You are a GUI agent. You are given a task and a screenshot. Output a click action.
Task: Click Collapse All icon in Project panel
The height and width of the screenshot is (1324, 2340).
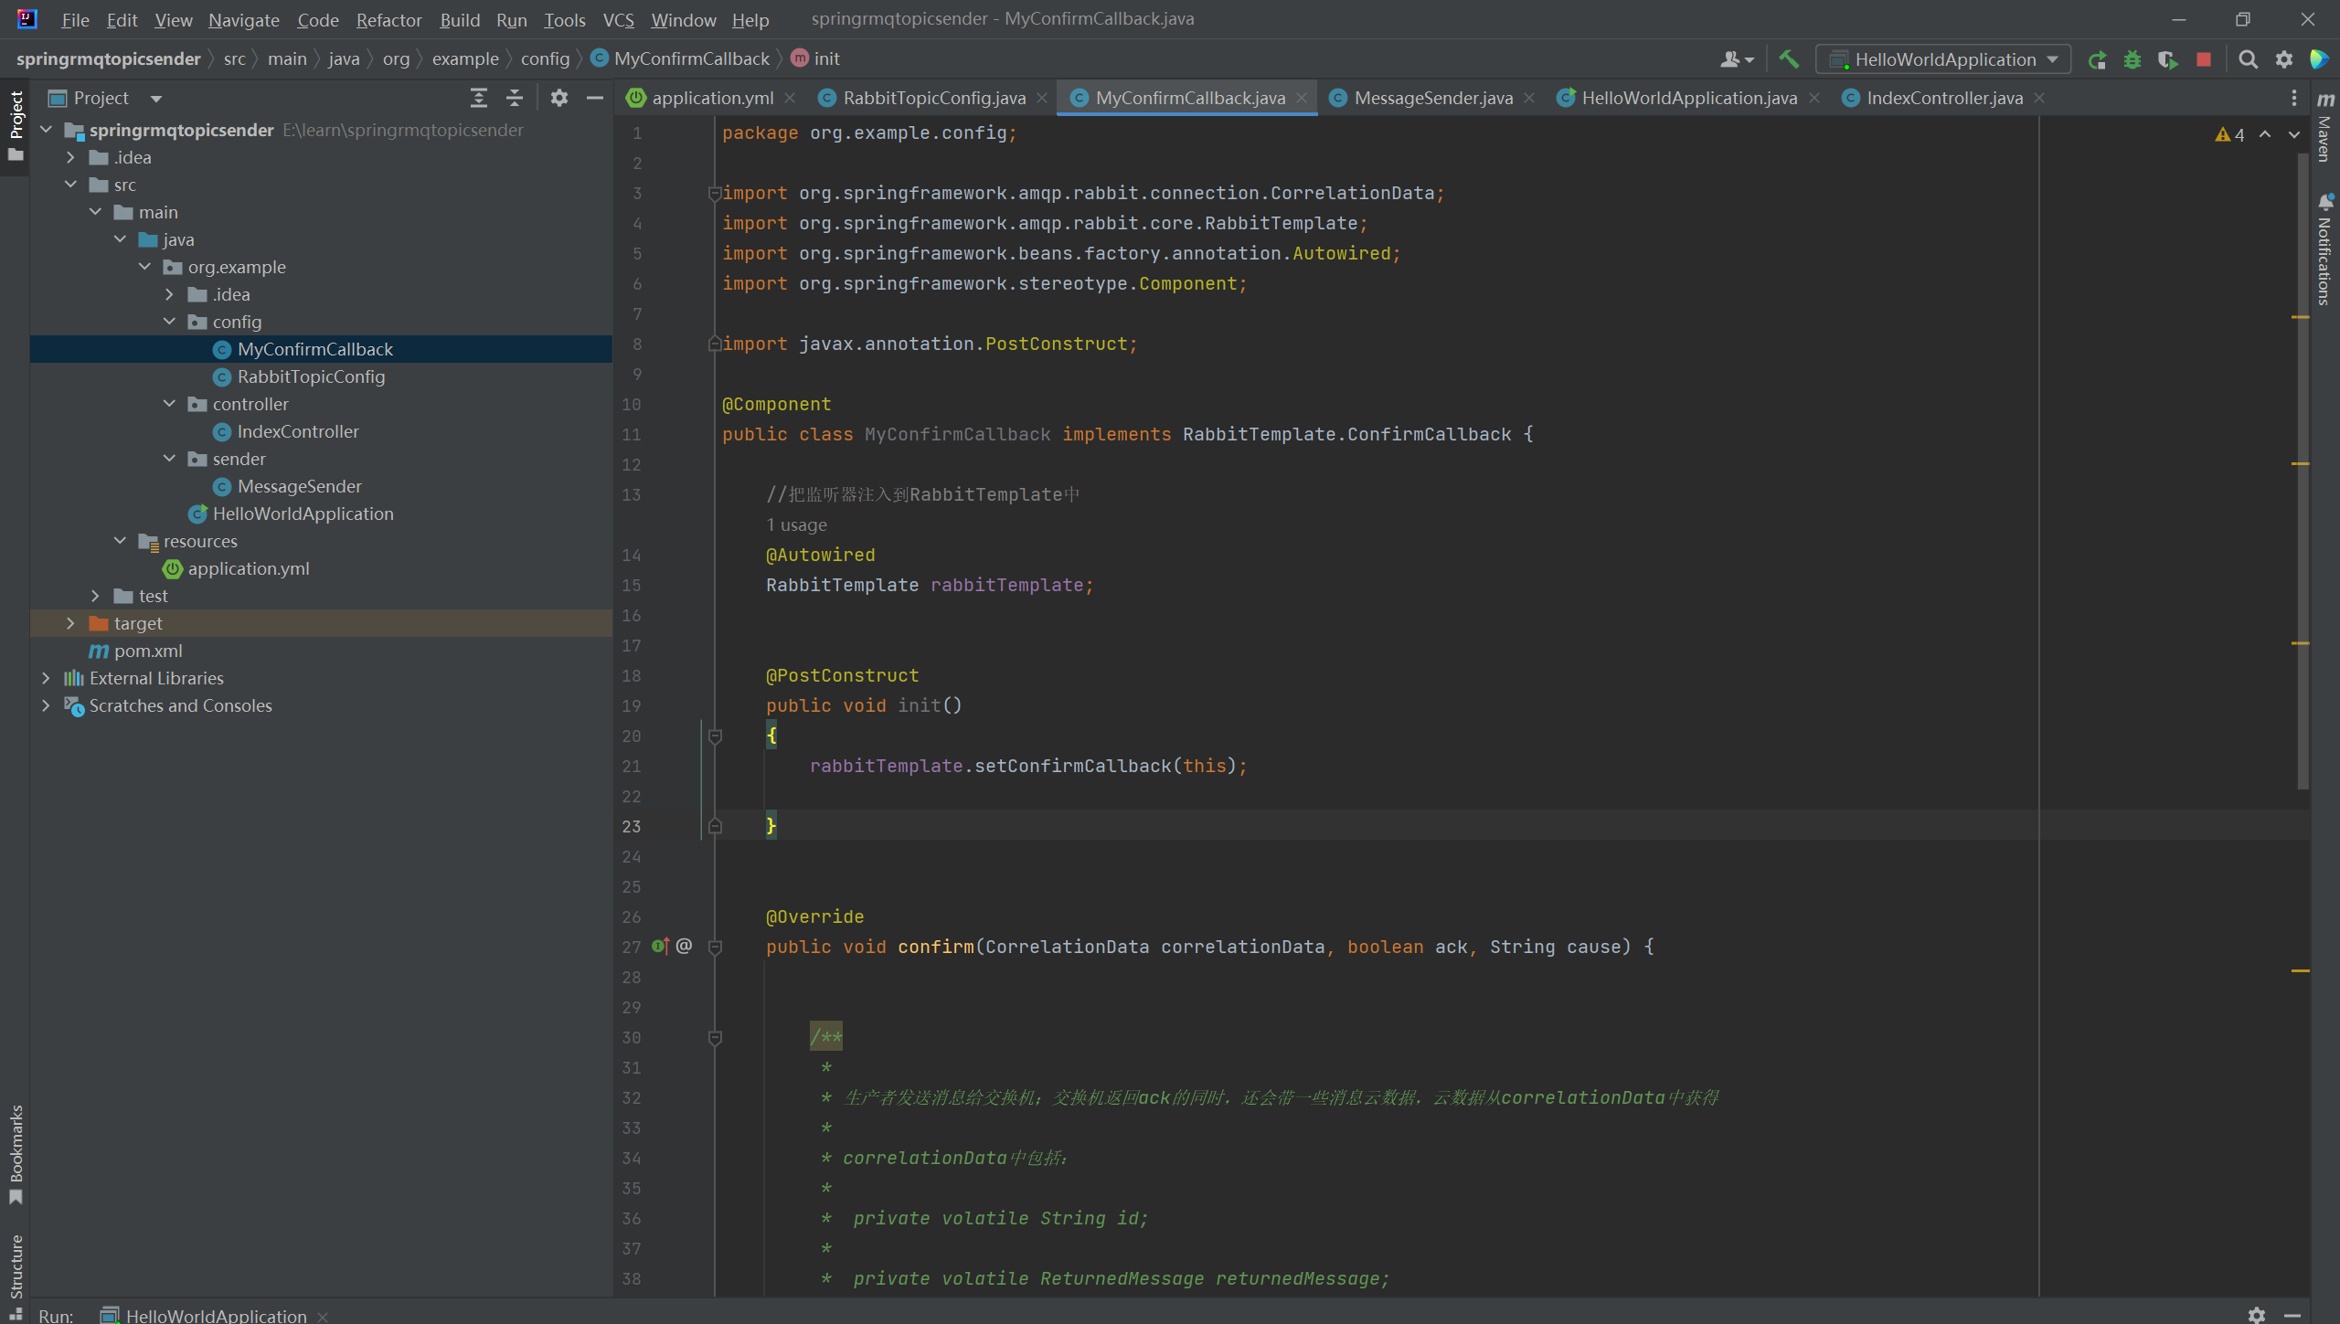click(x=515, y=98)
